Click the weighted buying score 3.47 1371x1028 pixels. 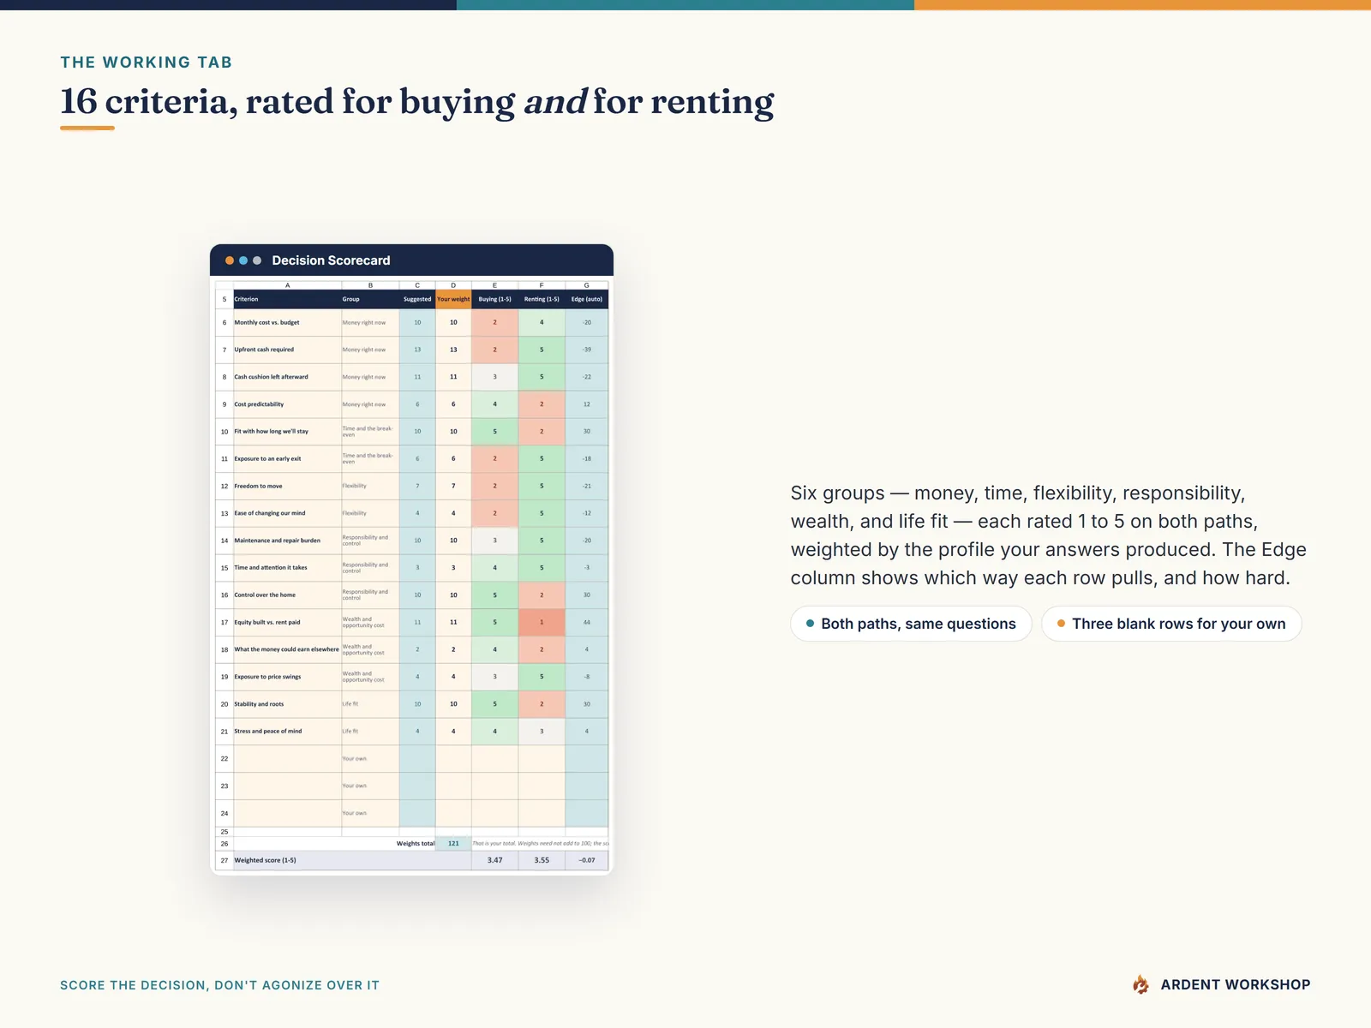[x=494, y=860]
